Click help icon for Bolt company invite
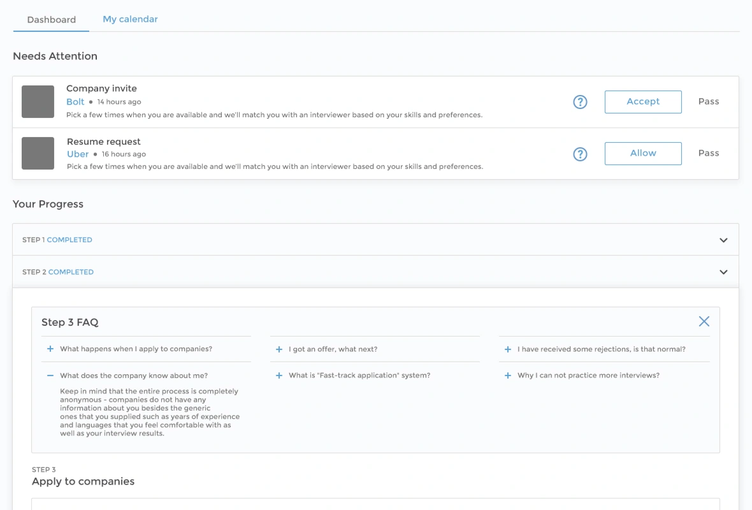This screenshot has height=510, width=752. [x=580, y=102]
